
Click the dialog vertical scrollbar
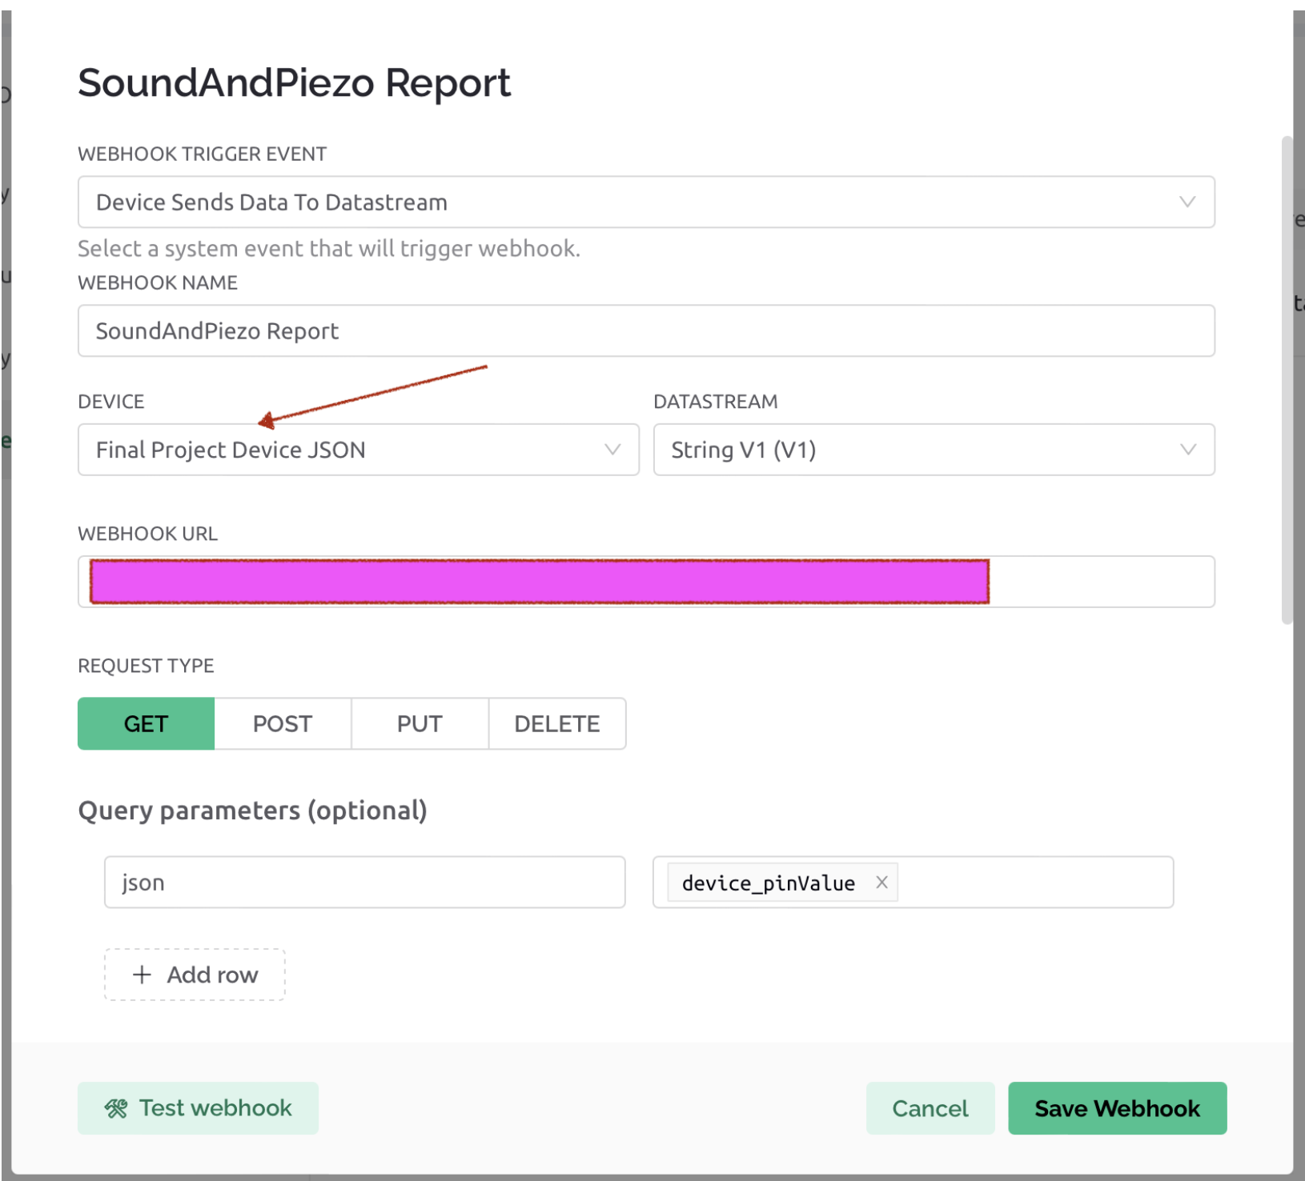[x=1287, y=380]
